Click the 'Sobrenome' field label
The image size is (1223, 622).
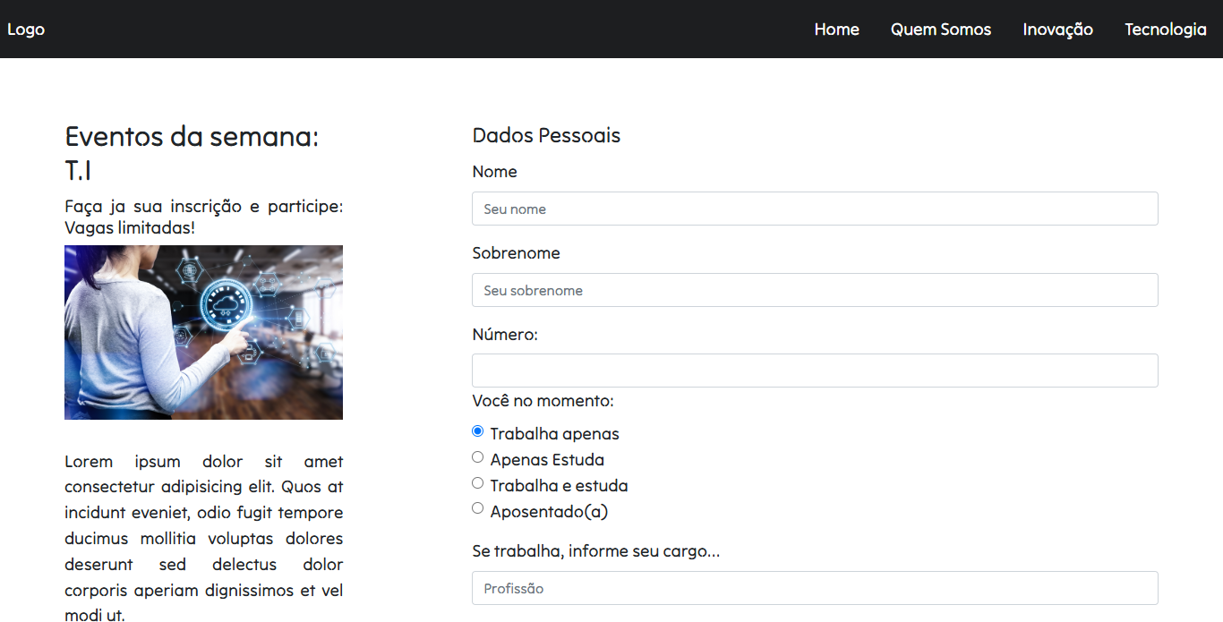coord(516,253)
